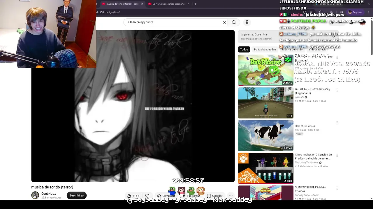This screenshot has width=373, height=209.
Task: Open 'Out Of Touch - GTA Vice City' title
Action: [312, 91]
